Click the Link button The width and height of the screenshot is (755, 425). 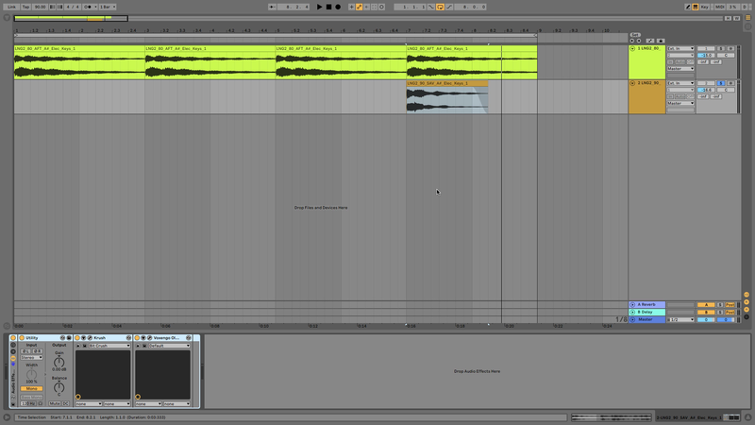[11, 7]
